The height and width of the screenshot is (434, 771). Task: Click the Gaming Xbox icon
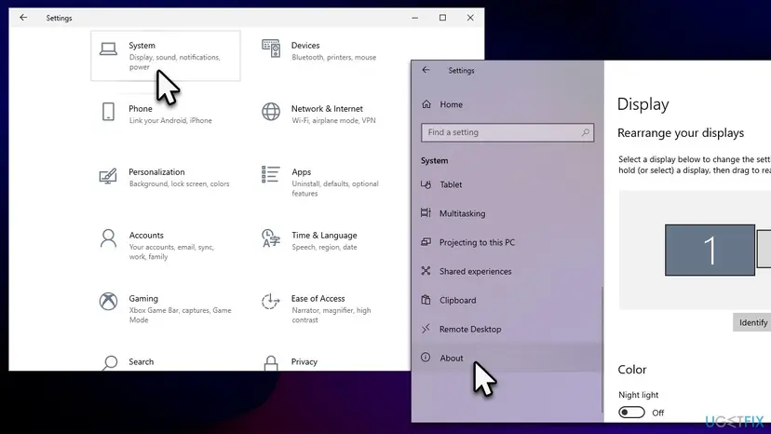coord(108,301)
